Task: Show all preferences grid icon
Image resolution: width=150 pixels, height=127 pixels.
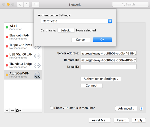Action: pos(36,4)
